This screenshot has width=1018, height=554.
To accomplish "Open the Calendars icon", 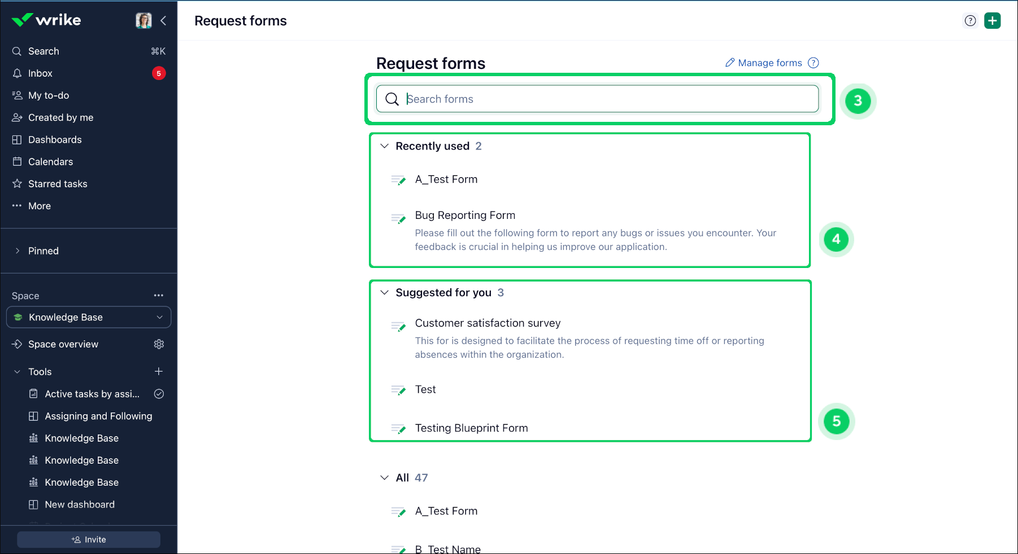I will click(x=17, y=161).
